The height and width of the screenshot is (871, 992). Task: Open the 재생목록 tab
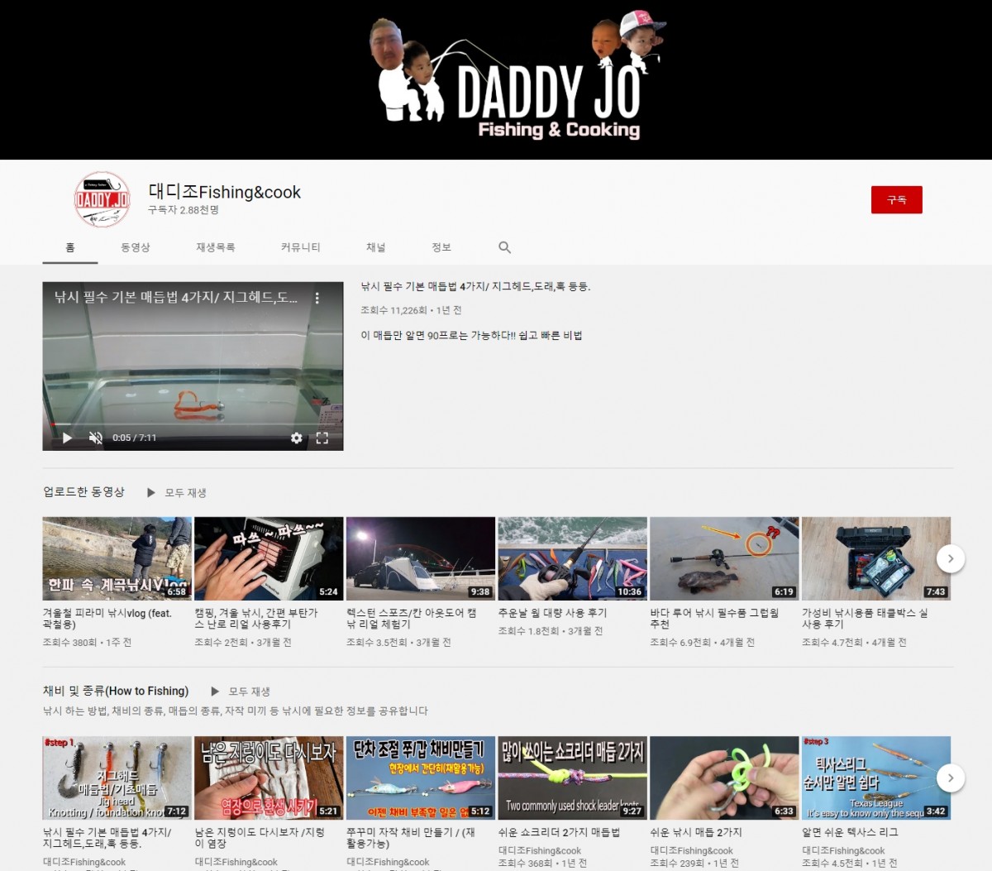pyautogui.click(x=215, y=247)
